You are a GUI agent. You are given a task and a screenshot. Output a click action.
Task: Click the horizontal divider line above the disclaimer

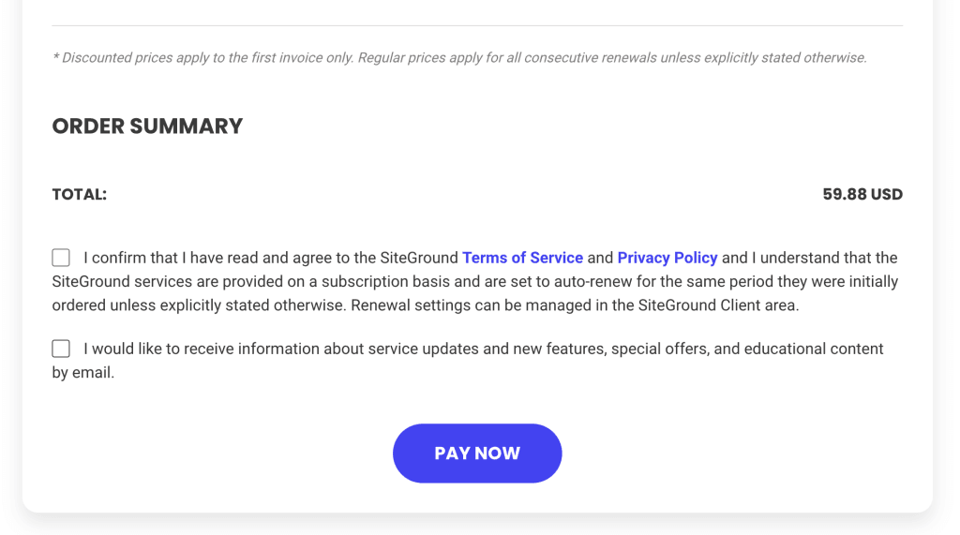(477, 25)
